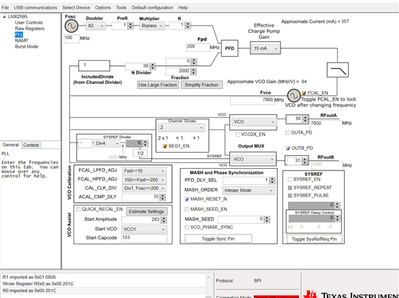Enable MASH_SEED_EN checkbox

(187, 210)
